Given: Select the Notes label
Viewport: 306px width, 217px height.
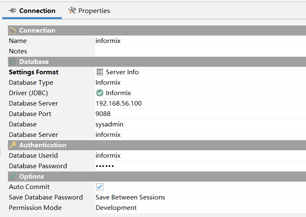Looking at the screenshot, I should (x=18, y=51).
